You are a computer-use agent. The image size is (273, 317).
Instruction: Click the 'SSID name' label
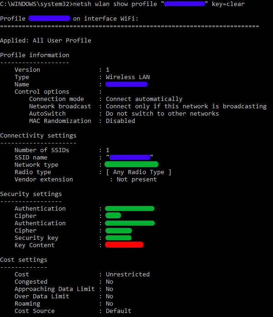coord(31,158)
